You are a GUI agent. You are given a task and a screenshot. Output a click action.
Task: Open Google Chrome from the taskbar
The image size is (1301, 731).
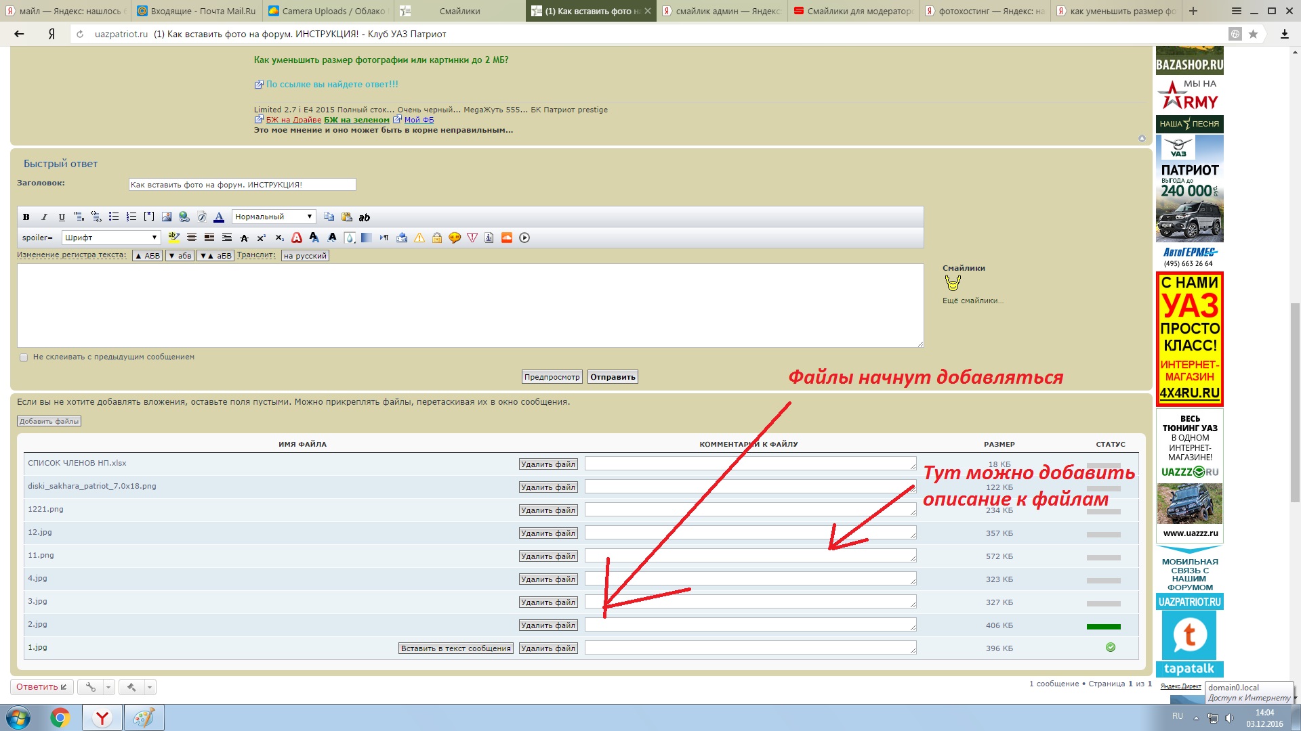pyautogui.click(x=60, y=717)
